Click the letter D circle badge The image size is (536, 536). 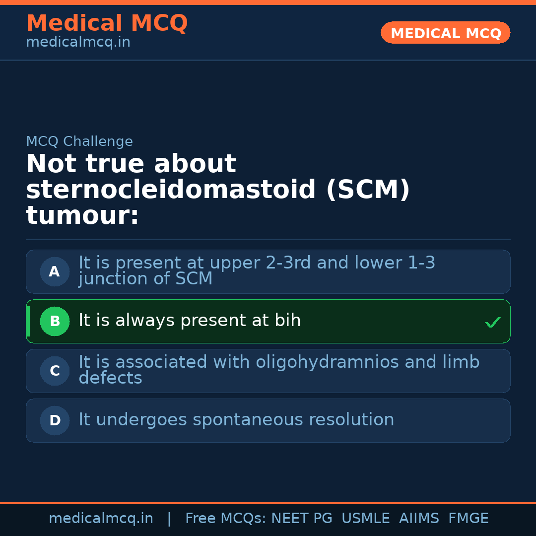tap(55, 421)
